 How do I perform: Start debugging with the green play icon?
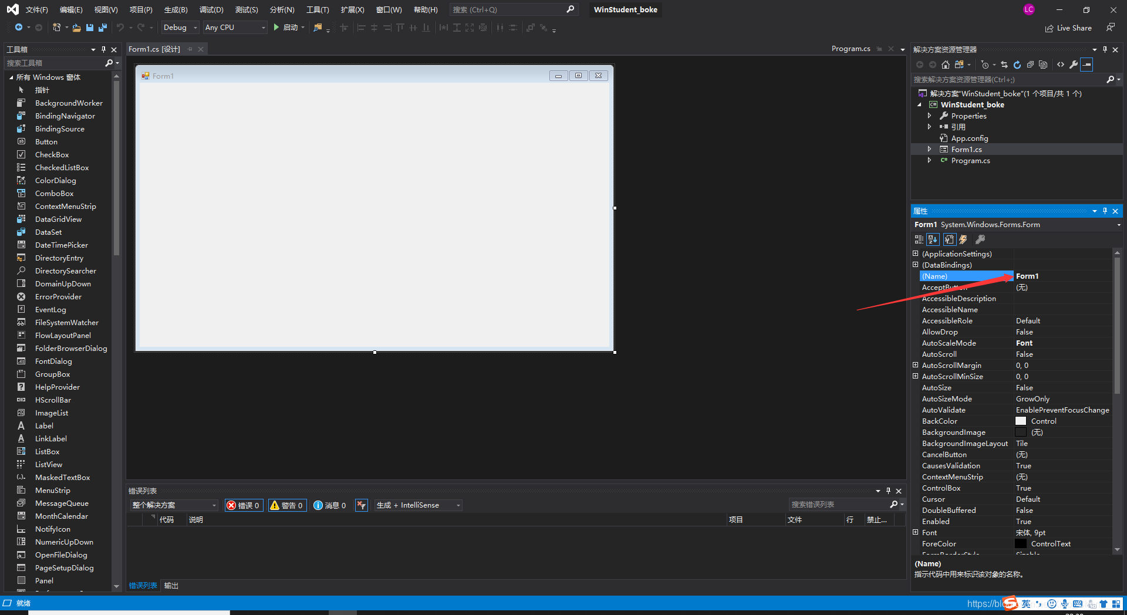tap(276, 28)
